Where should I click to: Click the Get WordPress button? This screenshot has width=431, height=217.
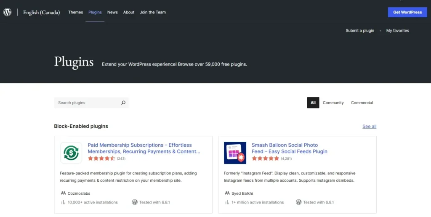[407, 12]
